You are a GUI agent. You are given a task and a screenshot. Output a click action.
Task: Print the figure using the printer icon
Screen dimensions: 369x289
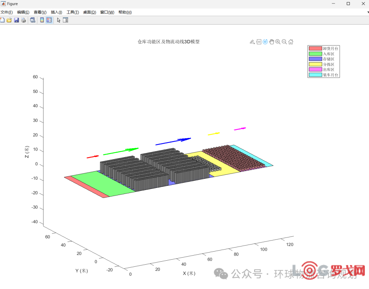pyautogui.click(x=24, y=20)
